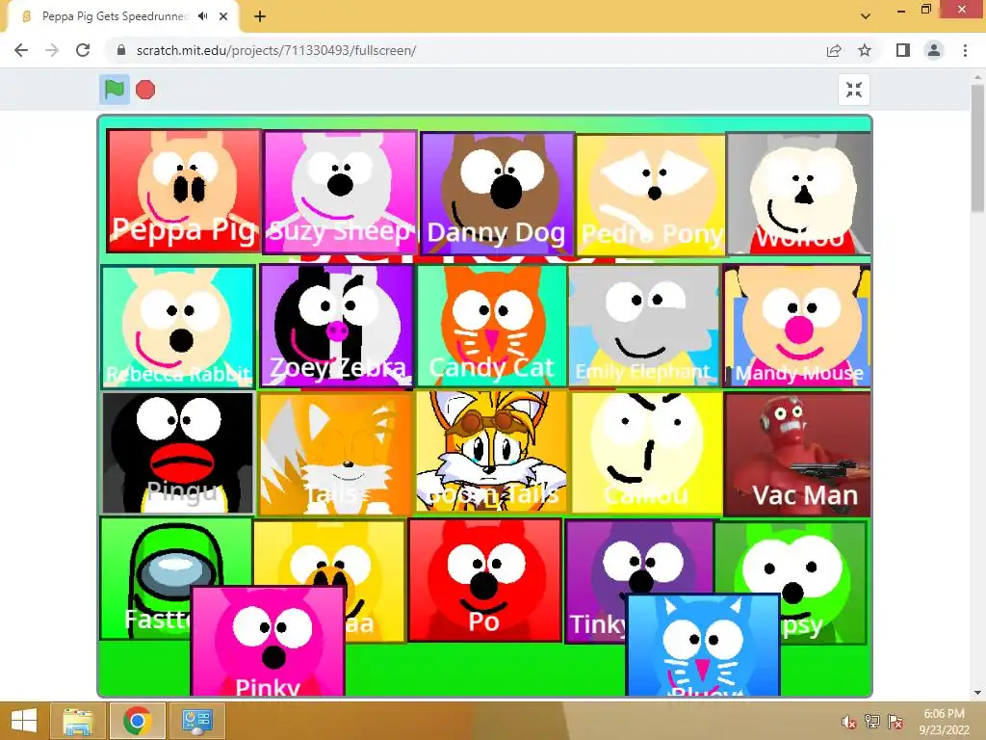The width and height of the screenshot is (986, 740).
Task: Choose the blue cat character tile
Action: click(x=704, y=645)
